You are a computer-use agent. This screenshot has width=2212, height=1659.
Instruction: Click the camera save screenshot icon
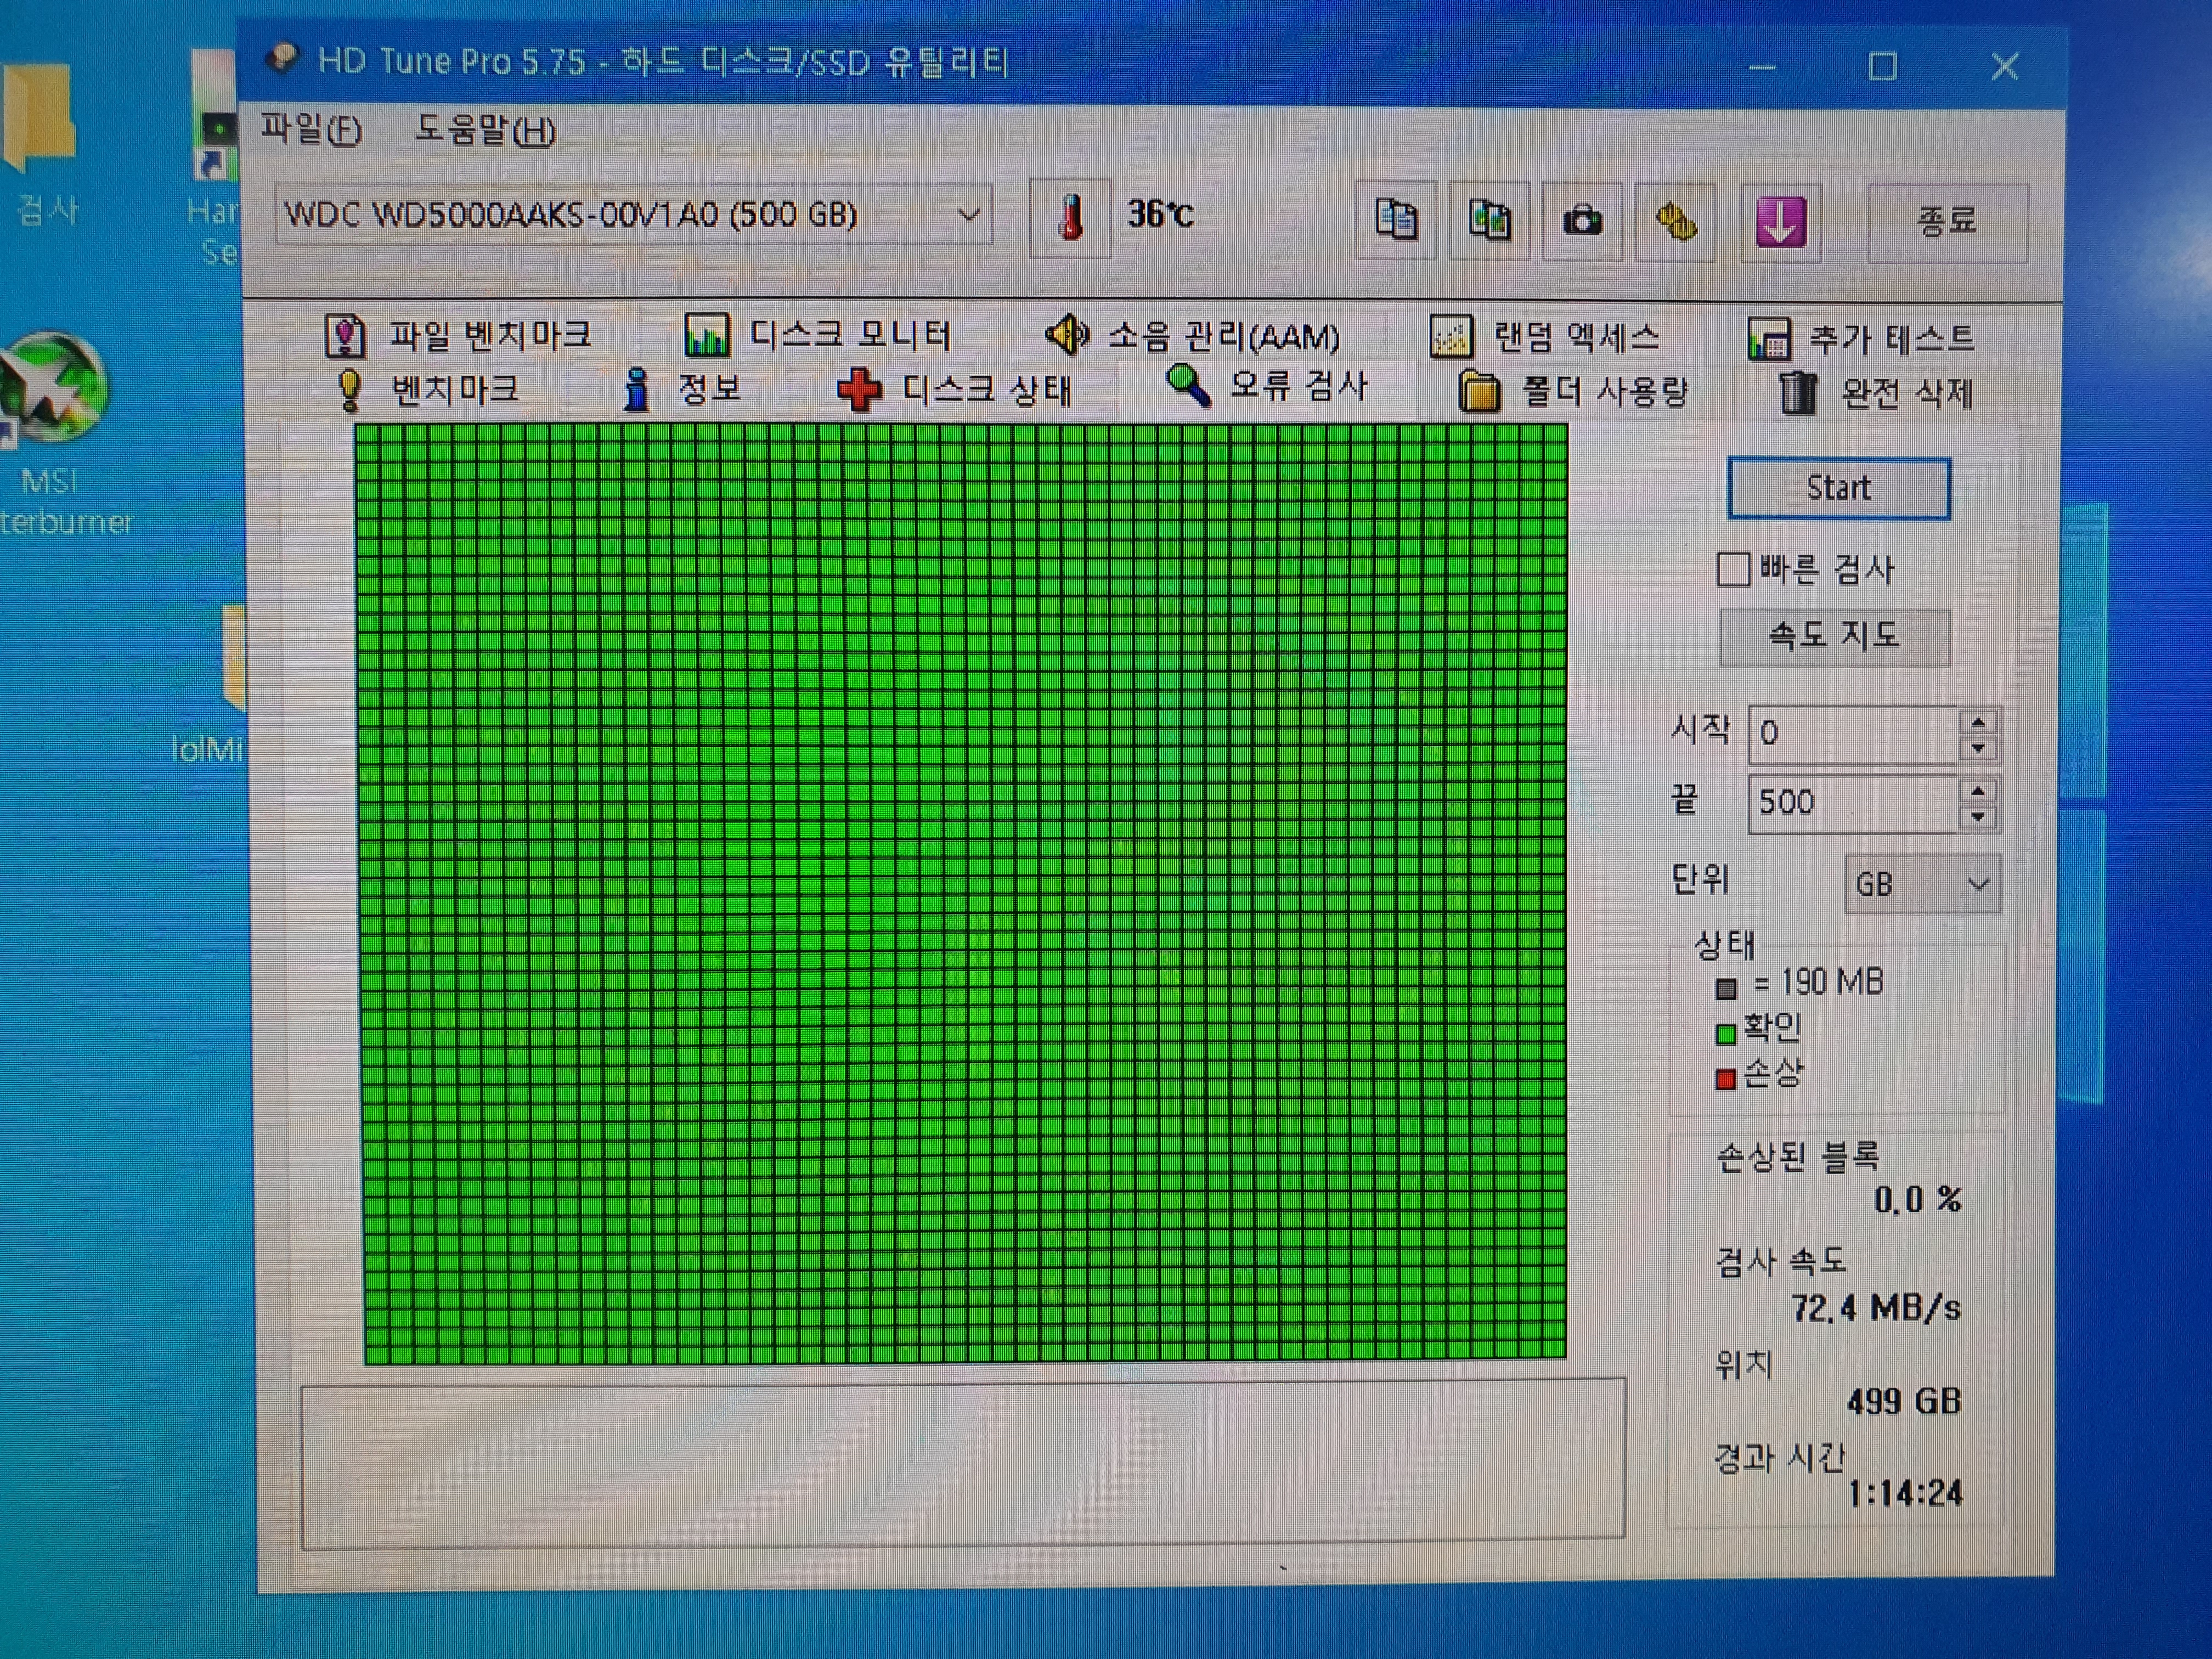tap(1582, 221)
